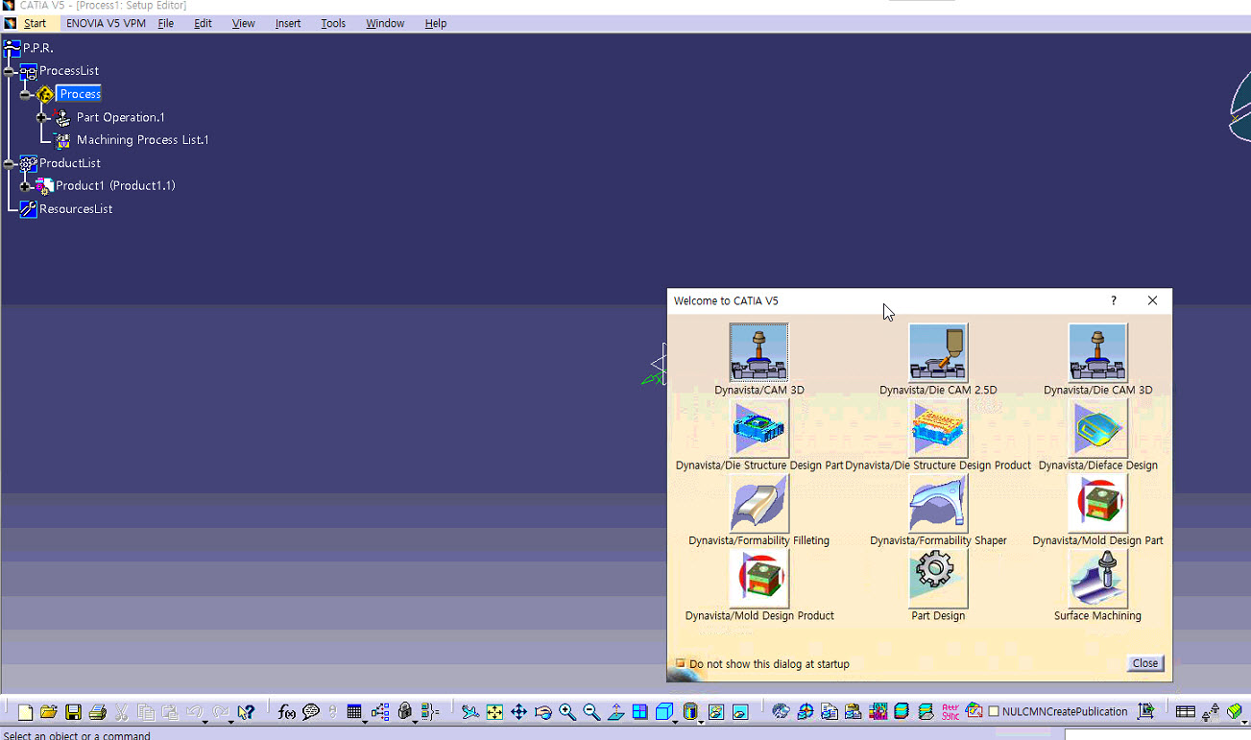This screenshot has width=1251, height=740.
Task: Expand Product1 (Product1.1) node
Action: point(26,186)
